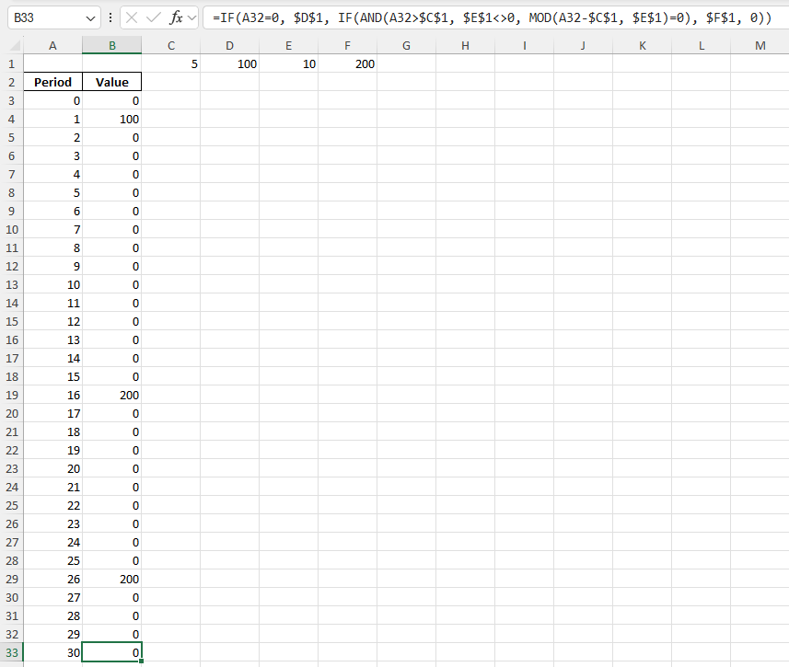This screenshot has height=667, width=789.
Task: Select cell D1 containing 100
Action: (230, 63)
